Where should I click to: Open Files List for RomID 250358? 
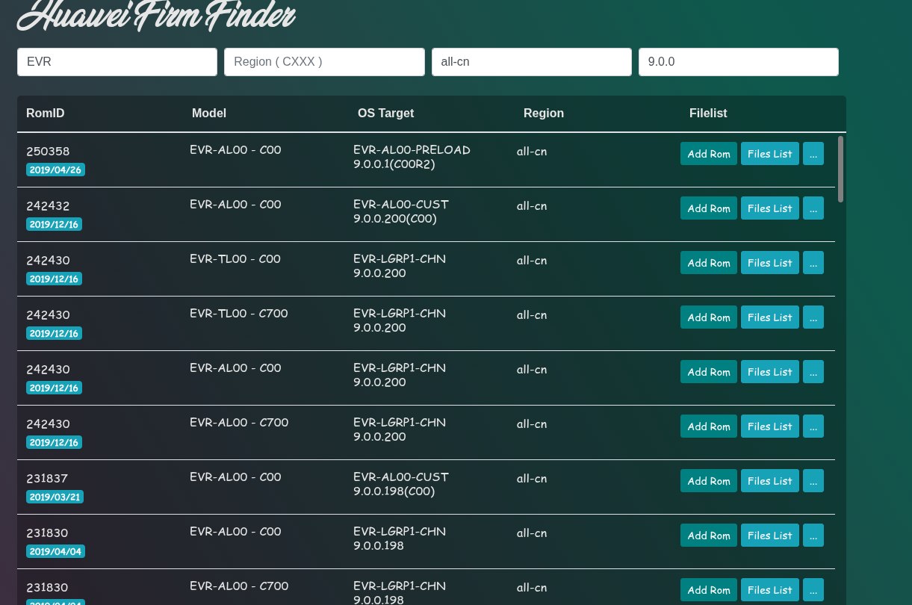point(769,154)
